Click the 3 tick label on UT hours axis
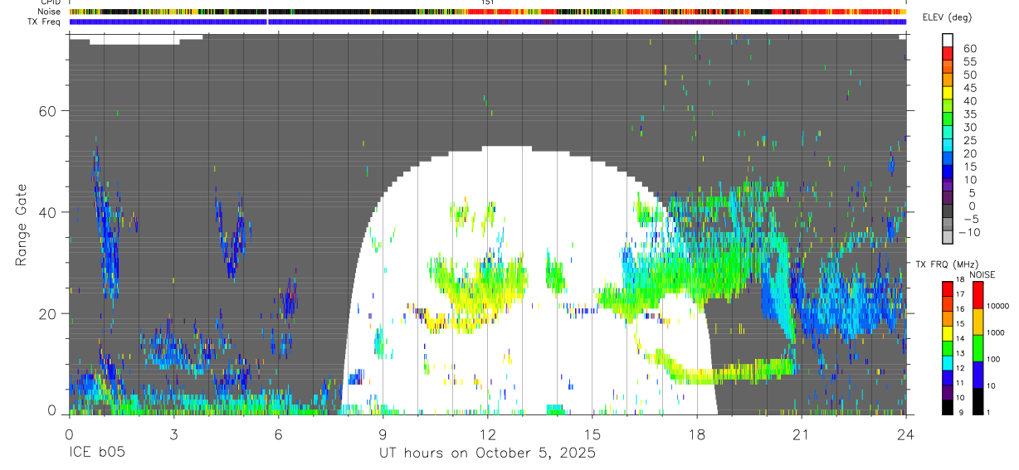 [x=173, y=434]
